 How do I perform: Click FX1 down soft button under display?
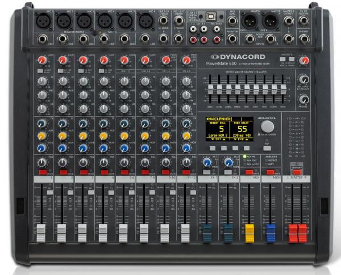pos(213,148)
